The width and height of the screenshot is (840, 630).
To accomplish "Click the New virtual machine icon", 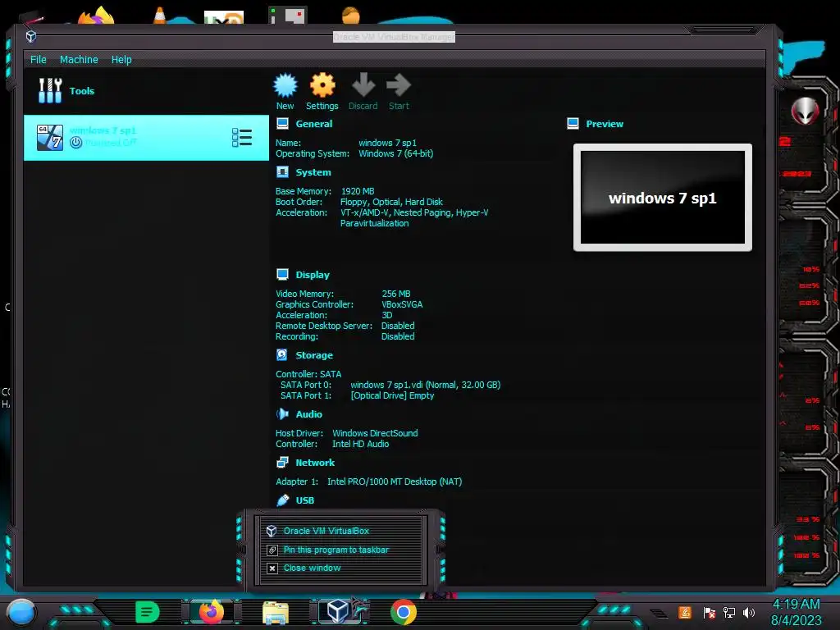I will point(285,85).
